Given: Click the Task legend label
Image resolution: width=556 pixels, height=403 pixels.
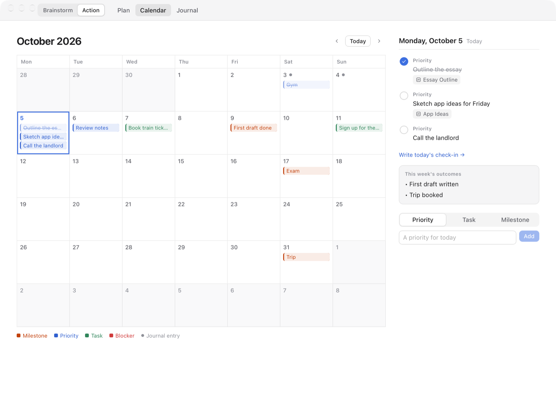Looking at the screenshot, I should coord(97,336).
